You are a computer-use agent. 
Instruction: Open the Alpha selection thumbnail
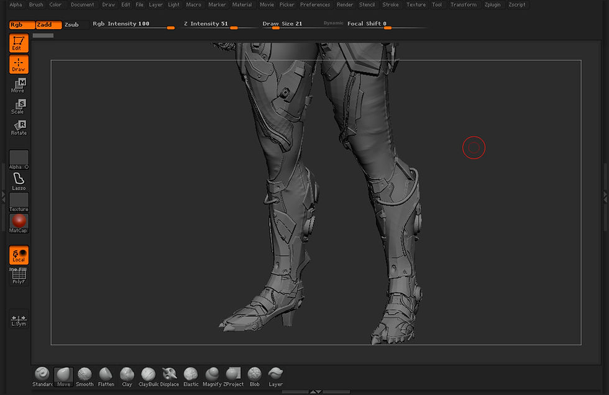coord(19,159)
